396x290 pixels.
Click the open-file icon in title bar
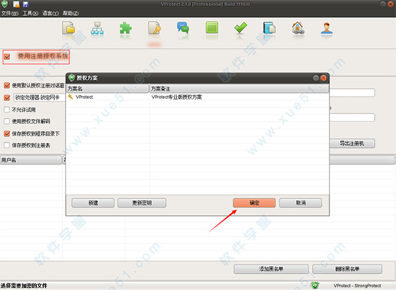tap(16, 4)
